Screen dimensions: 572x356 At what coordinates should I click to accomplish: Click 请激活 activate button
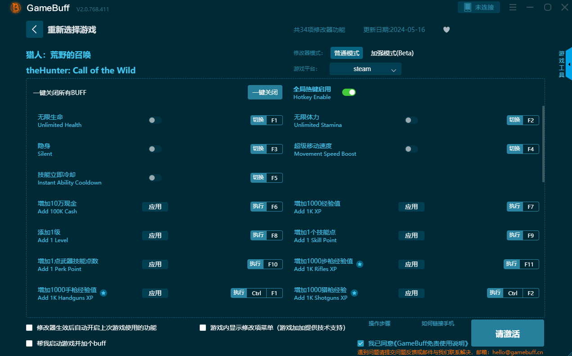(x=508, y=333)
